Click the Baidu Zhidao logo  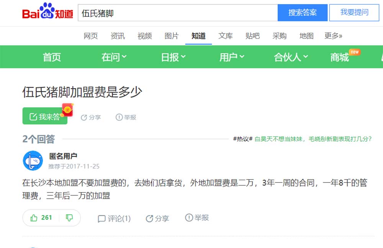(x=47, y=13)
